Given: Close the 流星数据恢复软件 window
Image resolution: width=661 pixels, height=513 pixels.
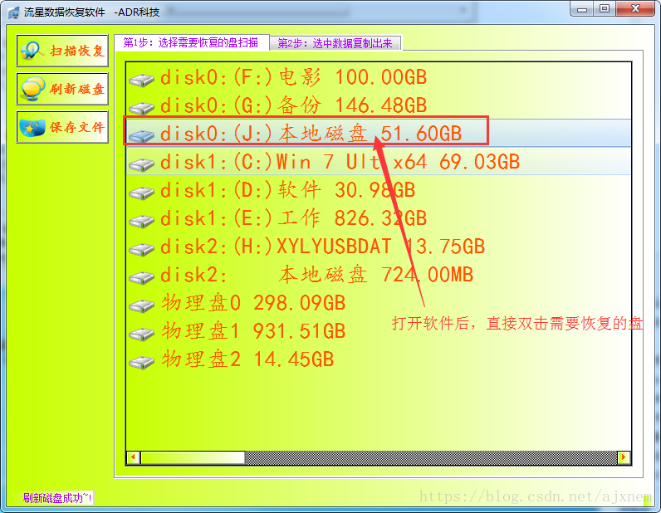Looking at the screenshot, I should click(x=635, y=9).
